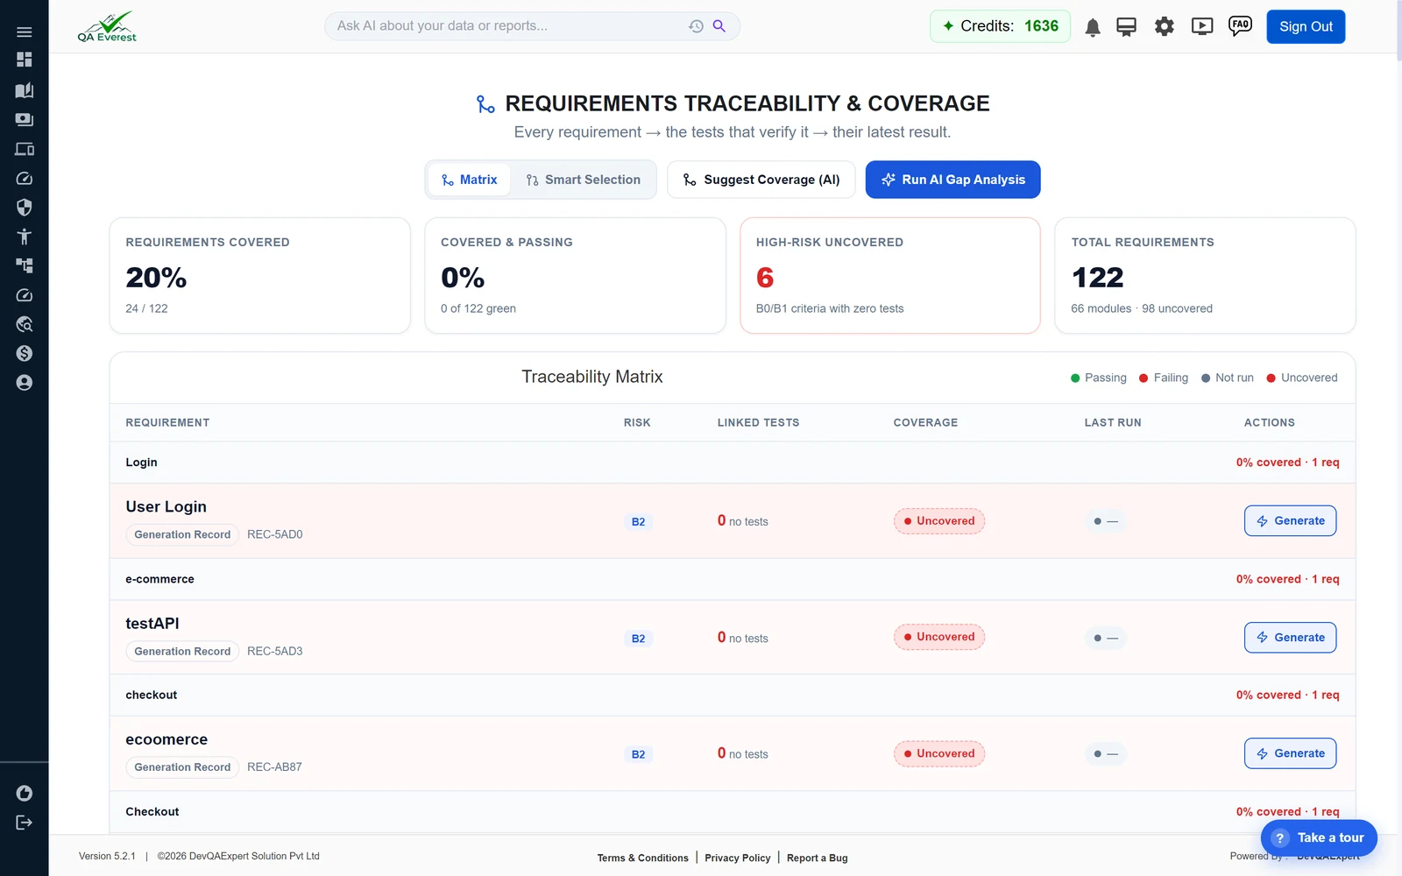The image size is (1402, 876).
Task: Switch to the Matrix tab
Action: (469, 180)
